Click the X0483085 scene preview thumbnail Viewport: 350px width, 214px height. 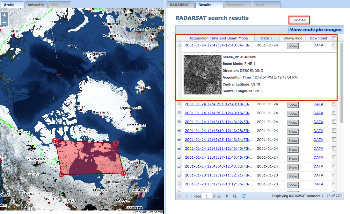(202, 74)
